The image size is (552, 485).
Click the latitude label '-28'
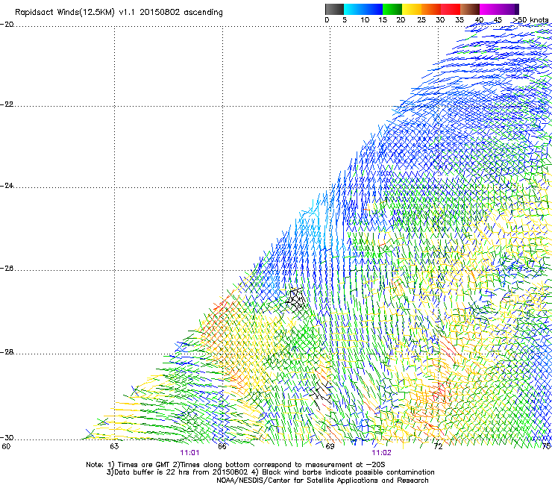pos(7,352)
